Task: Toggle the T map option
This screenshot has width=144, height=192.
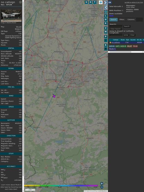Action: point(94,2)
